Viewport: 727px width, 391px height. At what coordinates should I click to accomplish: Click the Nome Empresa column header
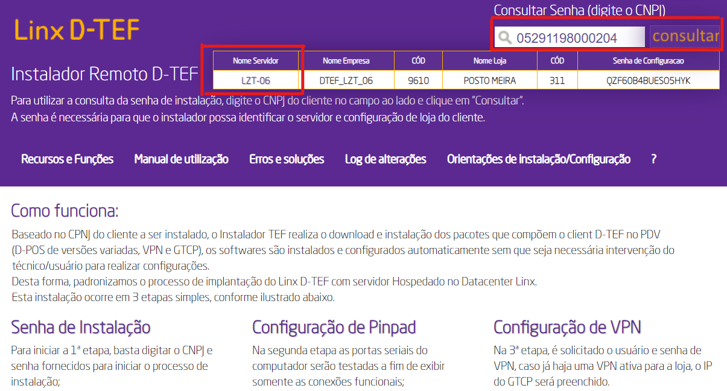coord(346,61)
